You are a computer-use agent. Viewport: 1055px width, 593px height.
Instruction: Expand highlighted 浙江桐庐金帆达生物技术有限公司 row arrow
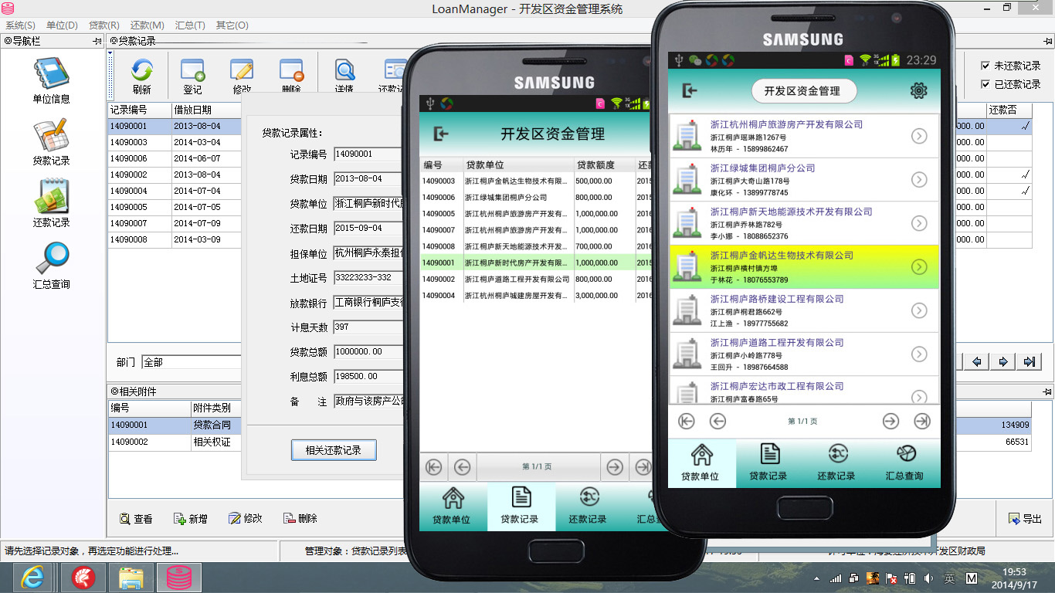[x=919, y=267]
